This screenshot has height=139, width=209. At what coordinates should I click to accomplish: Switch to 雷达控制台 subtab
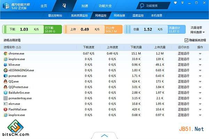[x=55, y=15]
